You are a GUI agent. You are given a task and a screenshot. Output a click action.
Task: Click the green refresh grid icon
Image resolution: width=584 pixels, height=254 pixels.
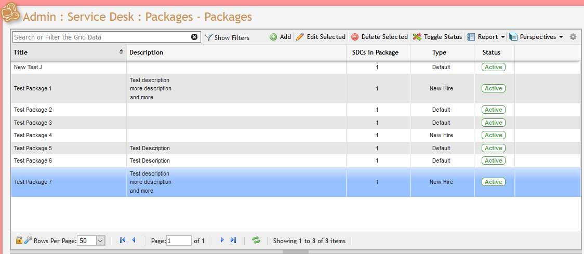click(256, 240)
